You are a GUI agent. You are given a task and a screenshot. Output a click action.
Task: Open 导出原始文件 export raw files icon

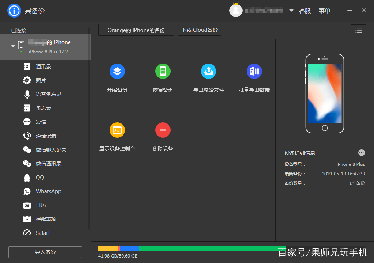pyautogui.click(x=209, y=71)
